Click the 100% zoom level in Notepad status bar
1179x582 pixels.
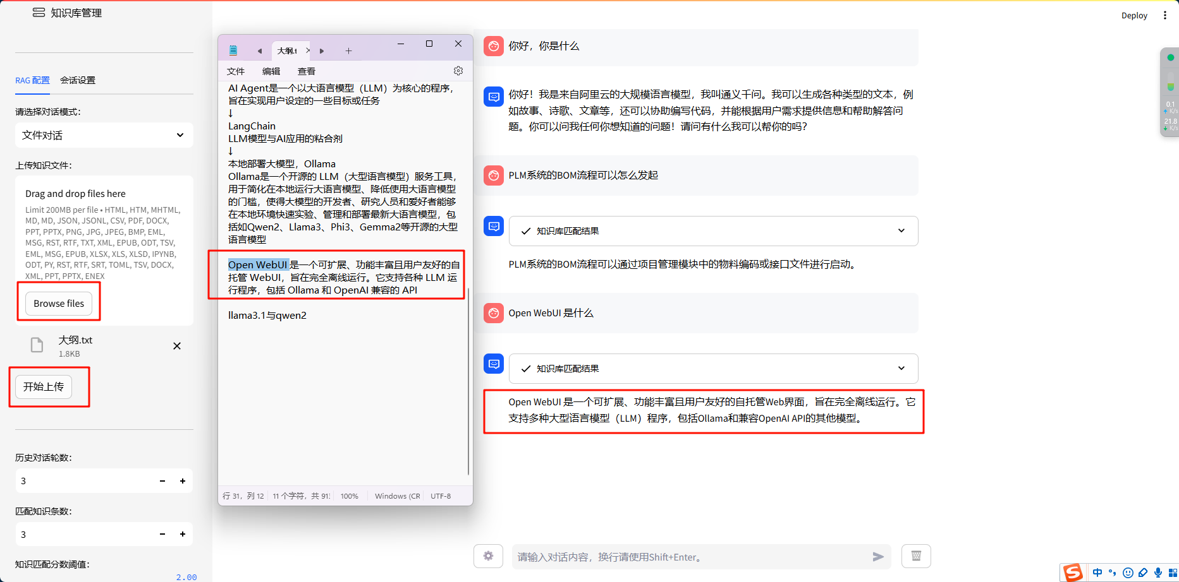point(350,496)
